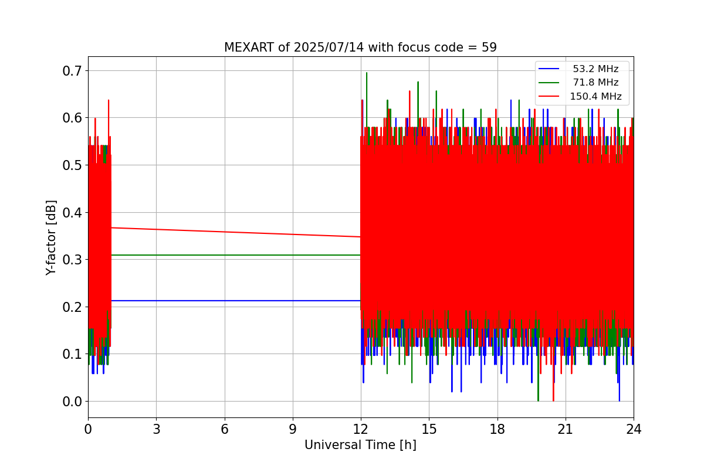Screen dimensions: 704x469
Task: Click the y-axis tick label 0.3
Action: (x=73, y=260)
